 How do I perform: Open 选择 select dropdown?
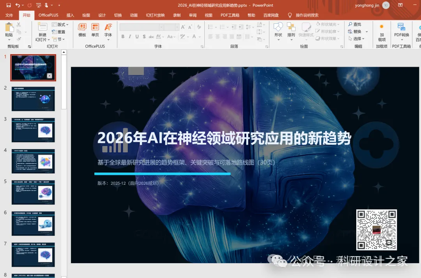(x=356, y=39)
